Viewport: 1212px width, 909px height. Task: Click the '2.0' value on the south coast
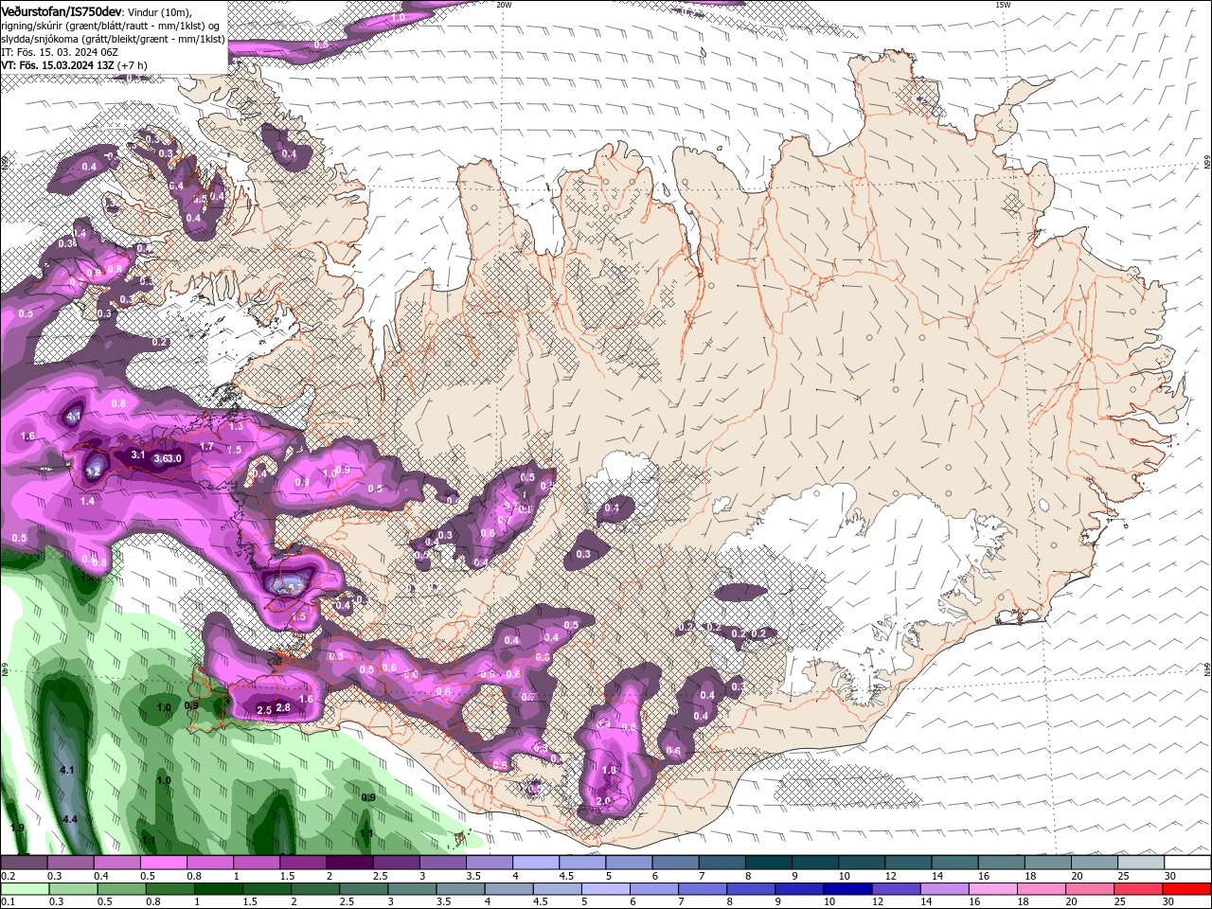tap(603, 802)
